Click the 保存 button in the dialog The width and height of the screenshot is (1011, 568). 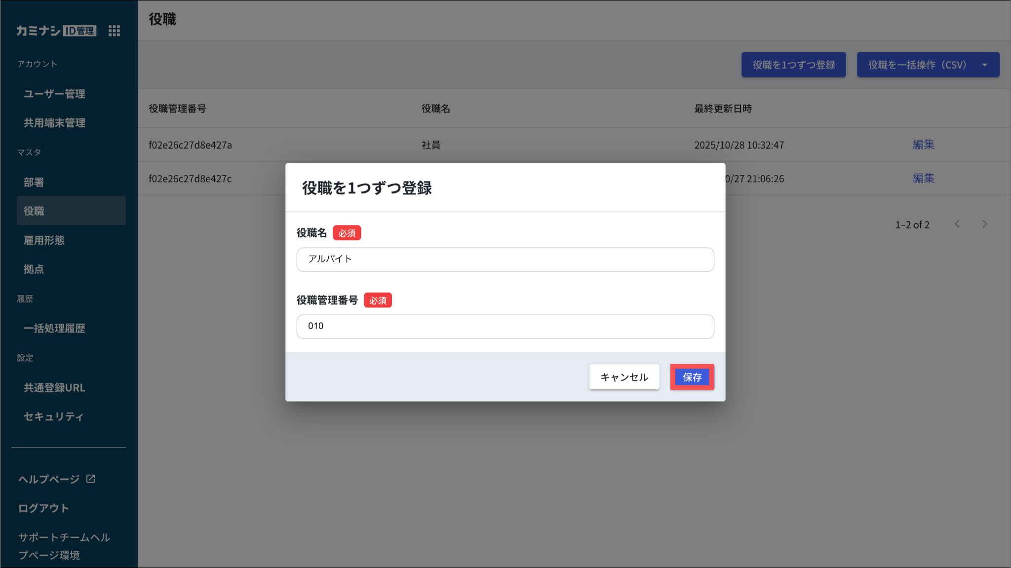[x=692, y=377]
